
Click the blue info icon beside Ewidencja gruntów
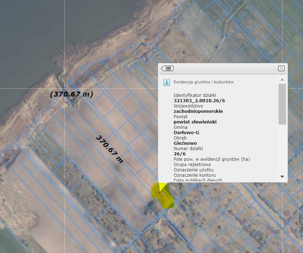pyautogui.click(x=167, y=82)
